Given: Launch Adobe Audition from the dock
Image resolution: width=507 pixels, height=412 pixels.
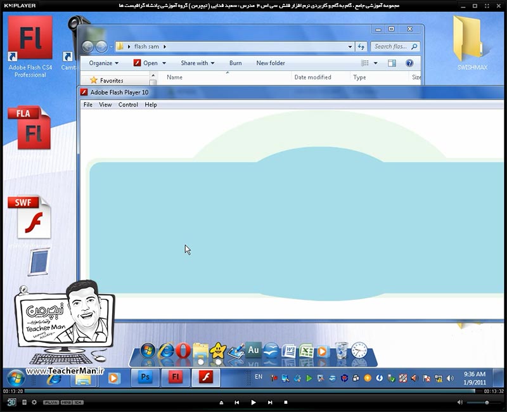Looking at the screenshot, I should [x=253, y=351].
